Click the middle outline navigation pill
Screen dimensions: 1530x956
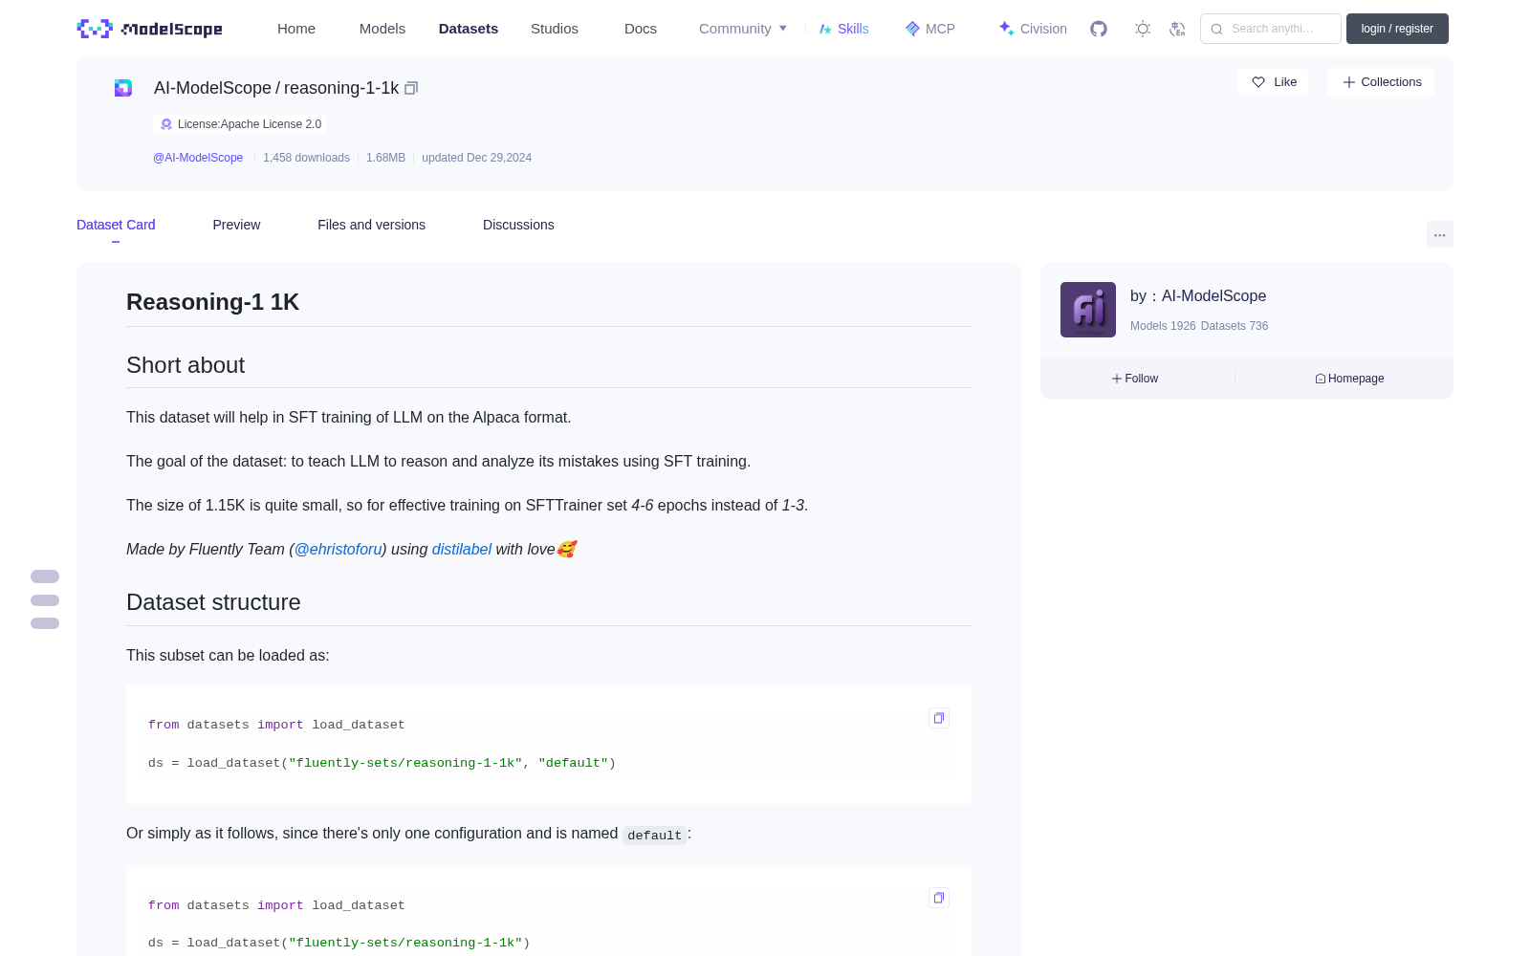[45, 600]
